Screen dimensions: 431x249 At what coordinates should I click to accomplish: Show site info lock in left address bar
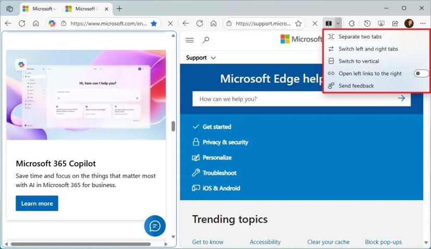coord(64,23)
